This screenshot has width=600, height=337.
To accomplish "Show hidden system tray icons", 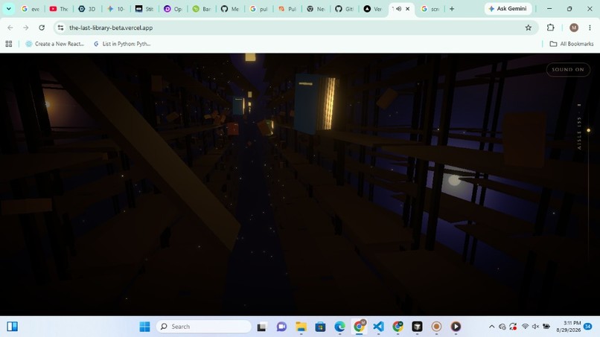I will pyautogui.click(x=492, y=327).
